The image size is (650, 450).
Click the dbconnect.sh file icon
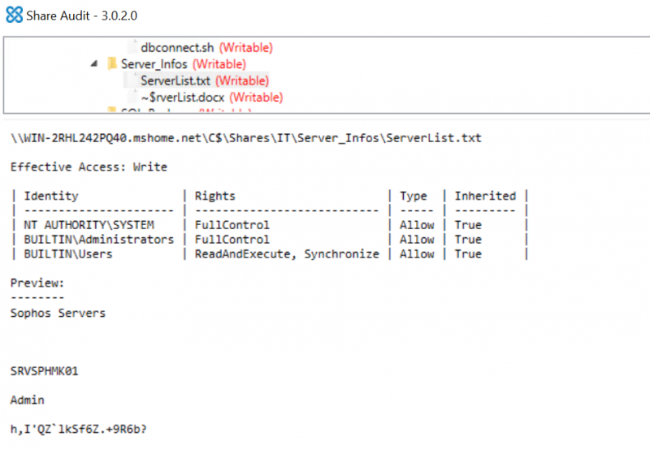pyautogui.click(x=132, y=47)
